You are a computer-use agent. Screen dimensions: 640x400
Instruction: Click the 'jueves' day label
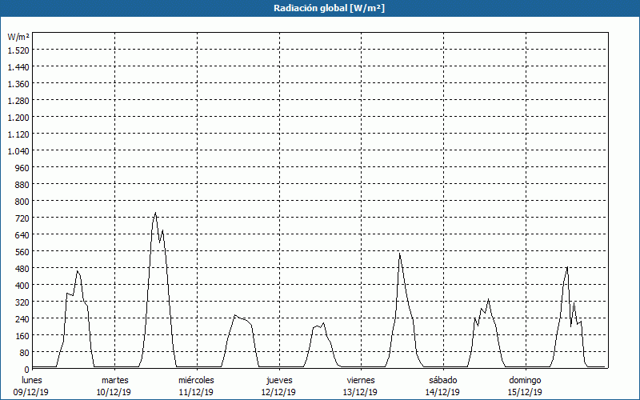279,380
